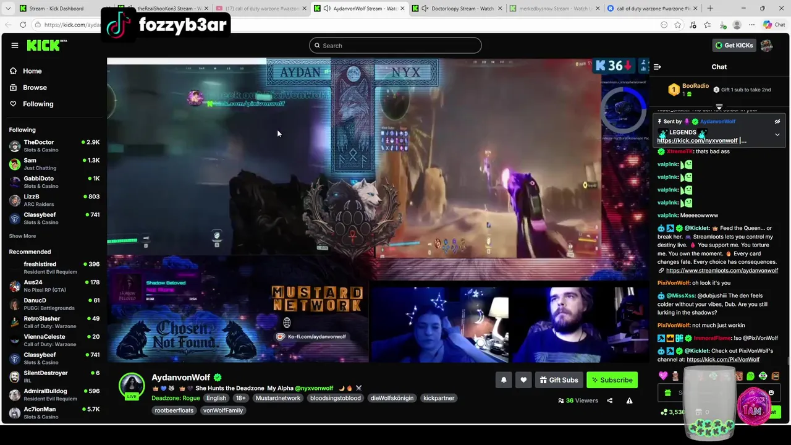Screen dimensions: 791x445
Task: Hide the pinned chat message
Action: (x=777, y=122)
